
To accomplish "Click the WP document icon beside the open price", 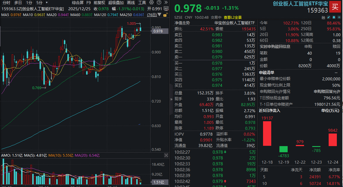I will [166, 9].
